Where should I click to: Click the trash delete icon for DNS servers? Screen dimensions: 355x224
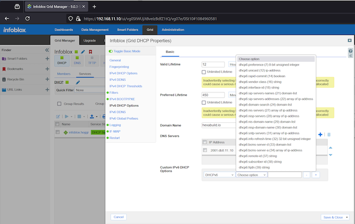329,135
